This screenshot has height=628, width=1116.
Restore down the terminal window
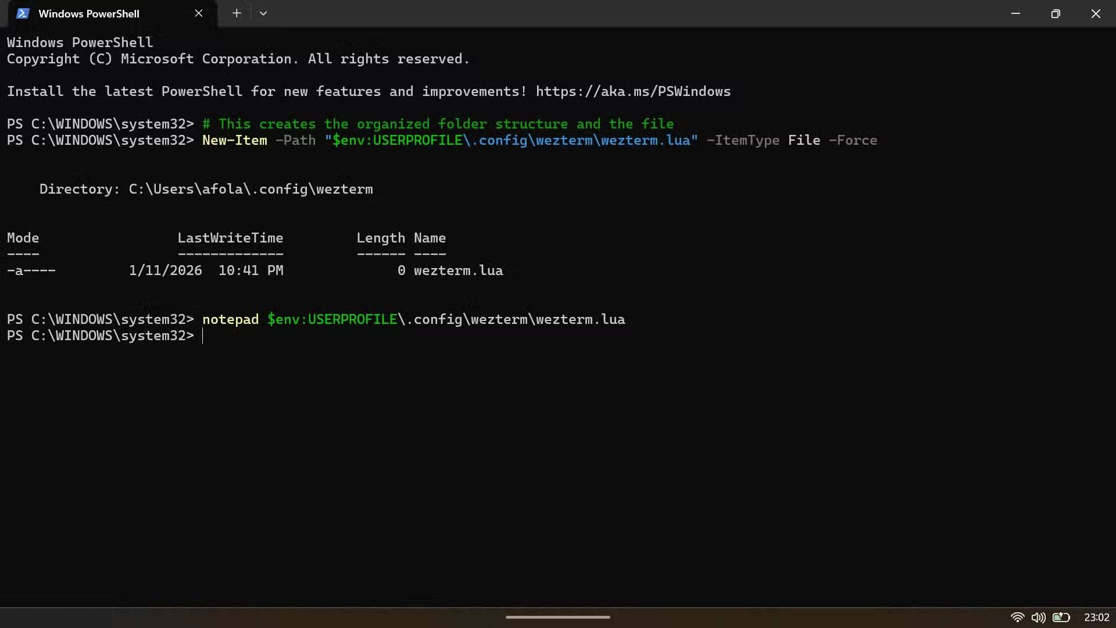click(x=1056, y=13)
